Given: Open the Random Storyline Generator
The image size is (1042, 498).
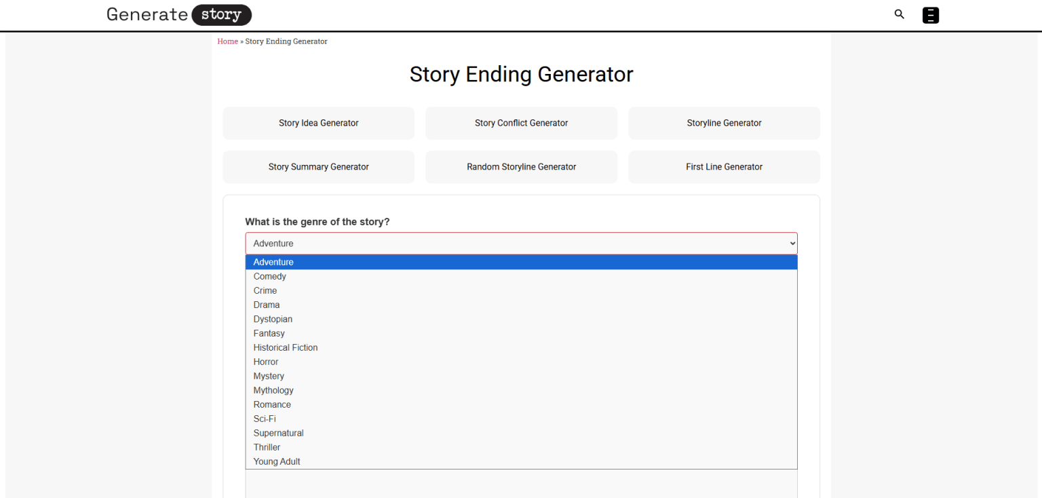Looking at the screenshot, I should (x=521, y=166).
